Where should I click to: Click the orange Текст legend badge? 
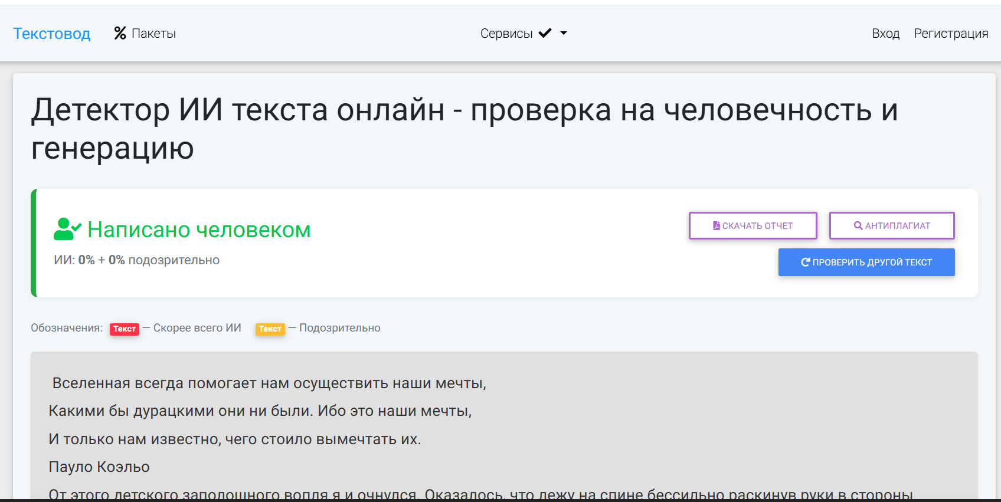(x=270, y=329)
